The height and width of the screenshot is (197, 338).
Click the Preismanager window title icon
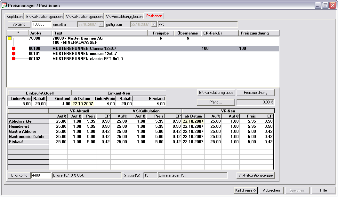point(4,5)
